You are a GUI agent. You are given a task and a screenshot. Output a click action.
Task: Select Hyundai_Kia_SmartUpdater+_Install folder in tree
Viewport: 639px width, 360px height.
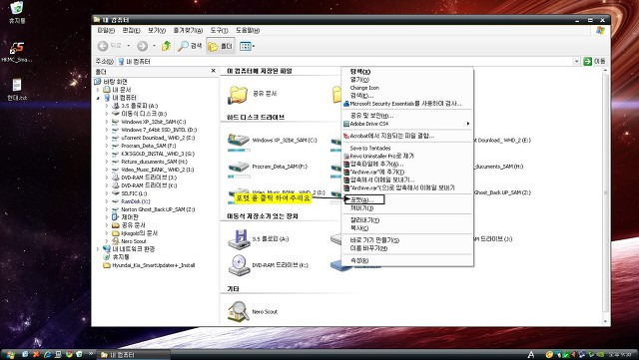(154, 265)
